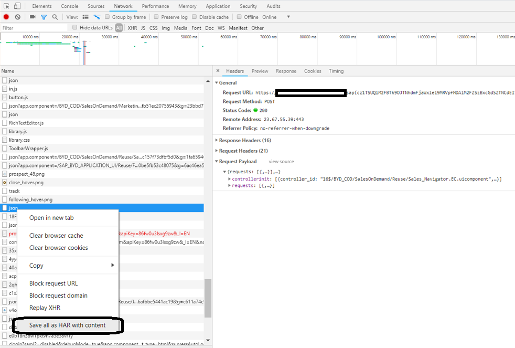Viewport: 515px width, 348px height.
Task: Click the following_hover.png file icon
Action: pos(5,199)
